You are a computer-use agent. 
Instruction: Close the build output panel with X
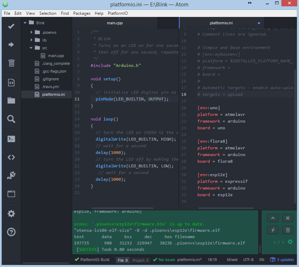click(x=288, y=218)
